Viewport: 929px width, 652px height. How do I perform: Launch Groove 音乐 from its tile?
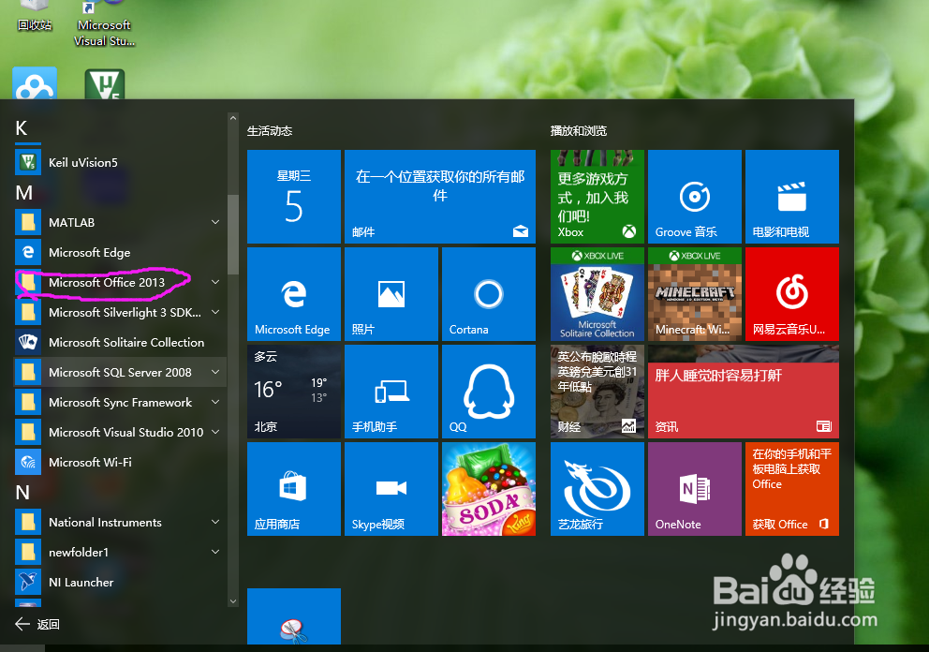[x=694, y=196]
